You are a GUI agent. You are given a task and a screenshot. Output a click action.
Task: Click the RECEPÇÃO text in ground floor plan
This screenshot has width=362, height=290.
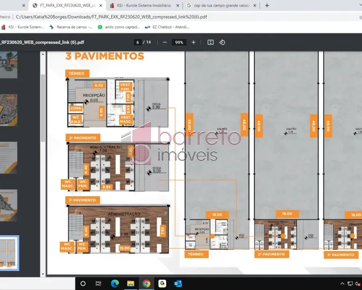(94, 95)
